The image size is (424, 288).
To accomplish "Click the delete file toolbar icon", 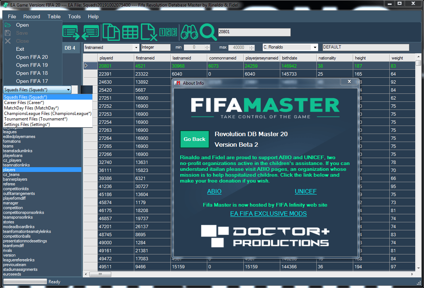I will coord(149,32).
